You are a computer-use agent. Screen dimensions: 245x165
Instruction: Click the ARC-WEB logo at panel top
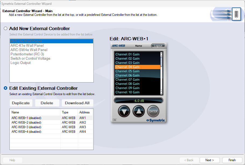tap(118, 46)
